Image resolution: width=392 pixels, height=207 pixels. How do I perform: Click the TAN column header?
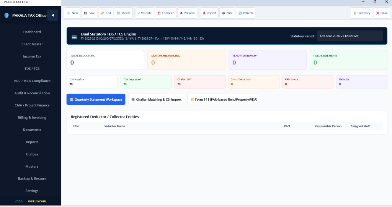pyautogui.click(x=75, y=126)
